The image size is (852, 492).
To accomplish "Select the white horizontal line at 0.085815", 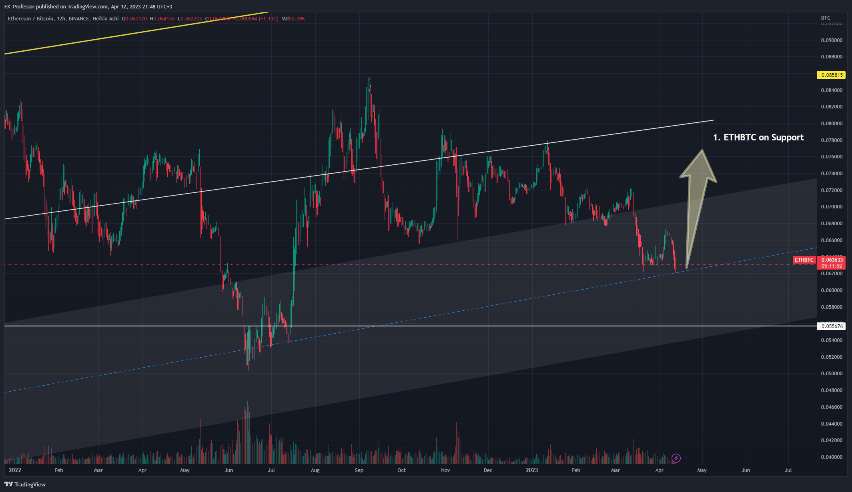I will click(410, 75).
